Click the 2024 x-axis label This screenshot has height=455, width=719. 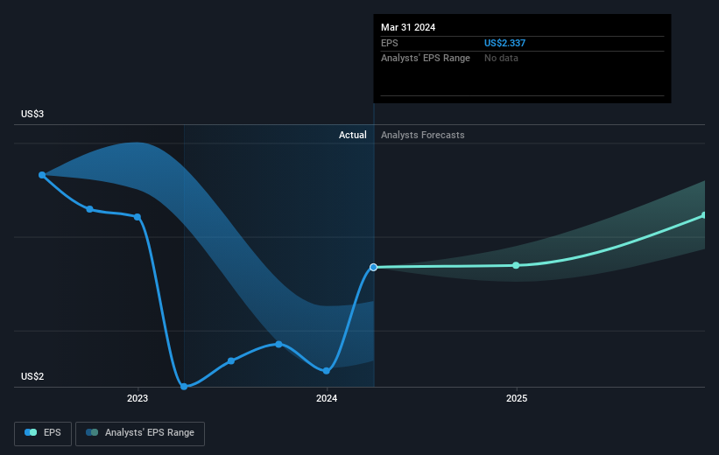[x=327, y=399]
